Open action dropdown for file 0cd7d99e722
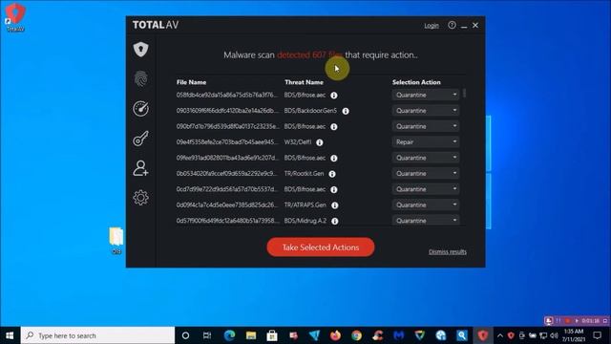 [x=426, y=189]
